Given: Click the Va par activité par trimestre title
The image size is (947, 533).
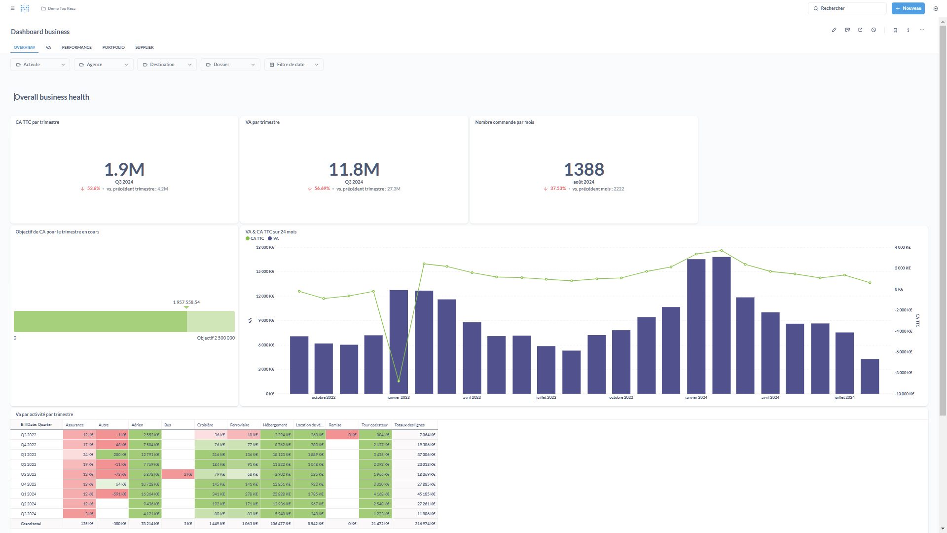Looking at the screenshot, I should click(x=44, y=415).
